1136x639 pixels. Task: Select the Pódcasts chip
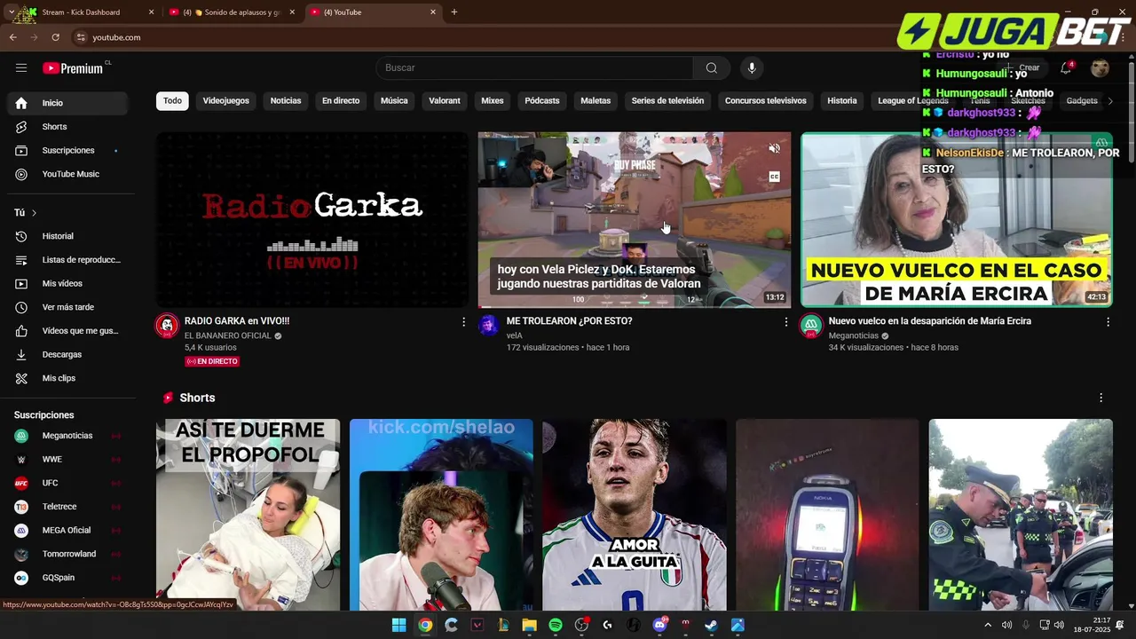542,101
